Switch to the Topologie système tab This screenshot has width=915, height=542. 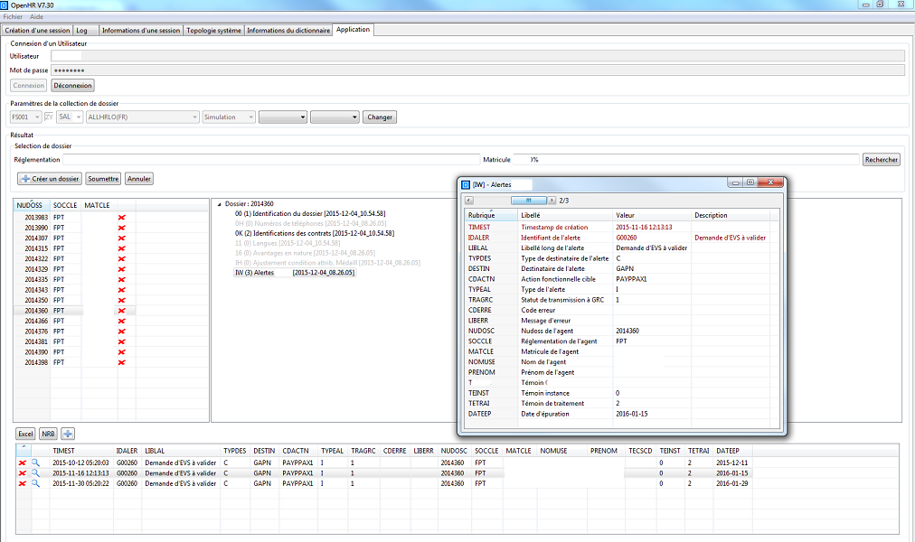213,30
